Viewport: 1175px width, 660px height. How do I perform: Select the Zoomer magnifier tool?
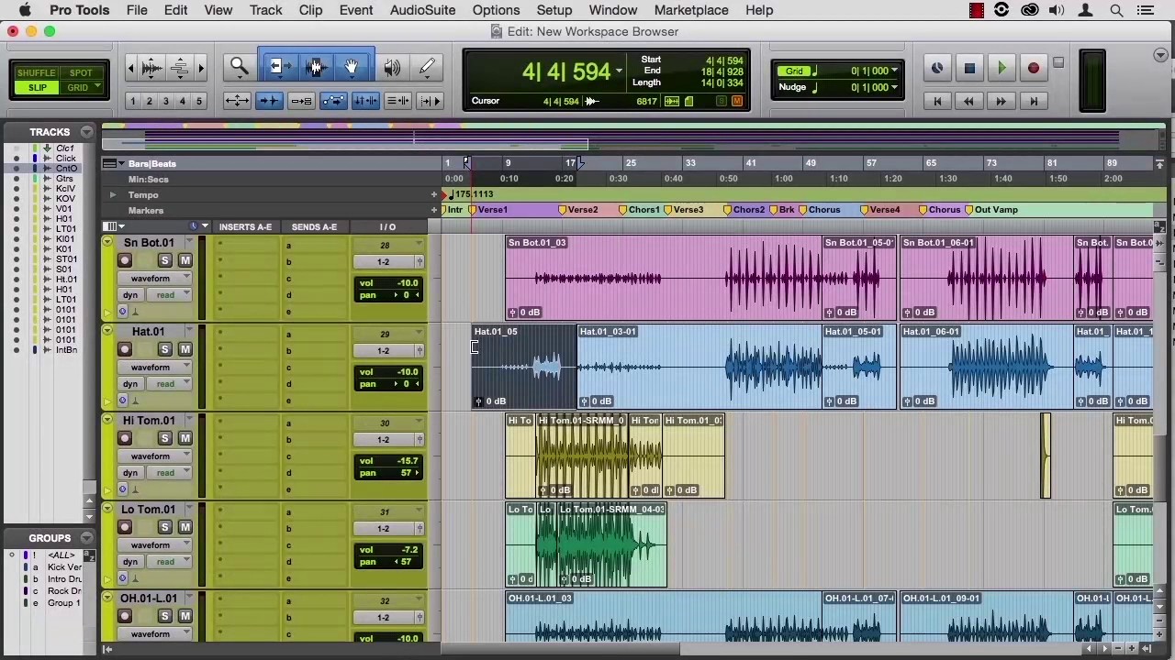point(239,67)
